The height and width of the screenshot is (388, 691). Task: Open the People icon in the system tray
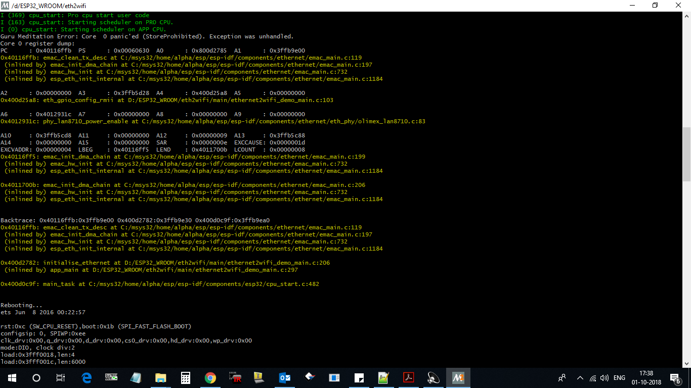pos(562,378)
